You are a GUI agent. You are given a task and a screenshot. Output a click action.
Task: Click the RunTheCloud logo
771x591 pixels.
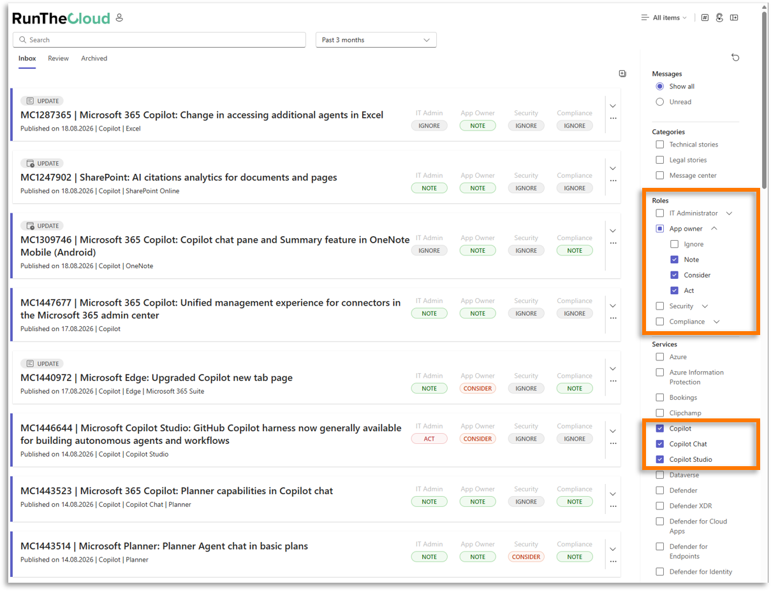(61, 18)
